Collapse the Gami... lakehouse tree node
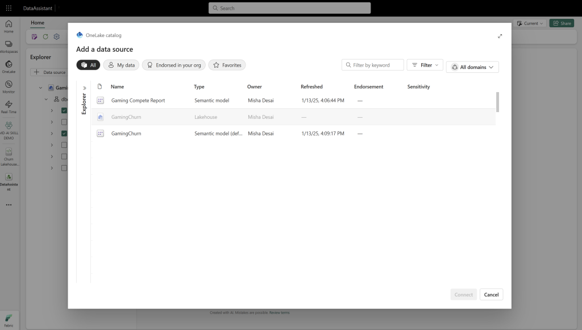 pos(40,88)
